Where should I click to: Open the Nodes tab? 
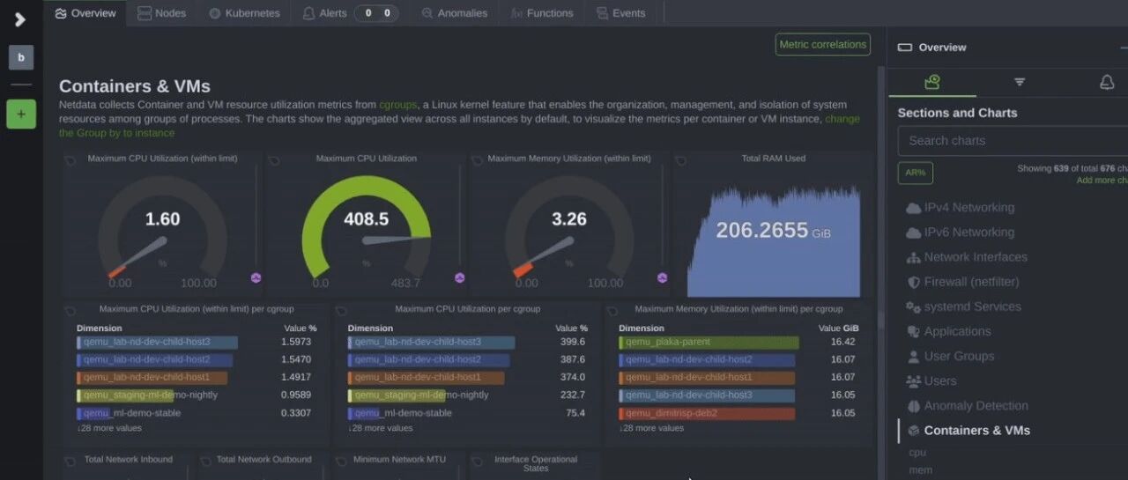click(x=161, y=13)
